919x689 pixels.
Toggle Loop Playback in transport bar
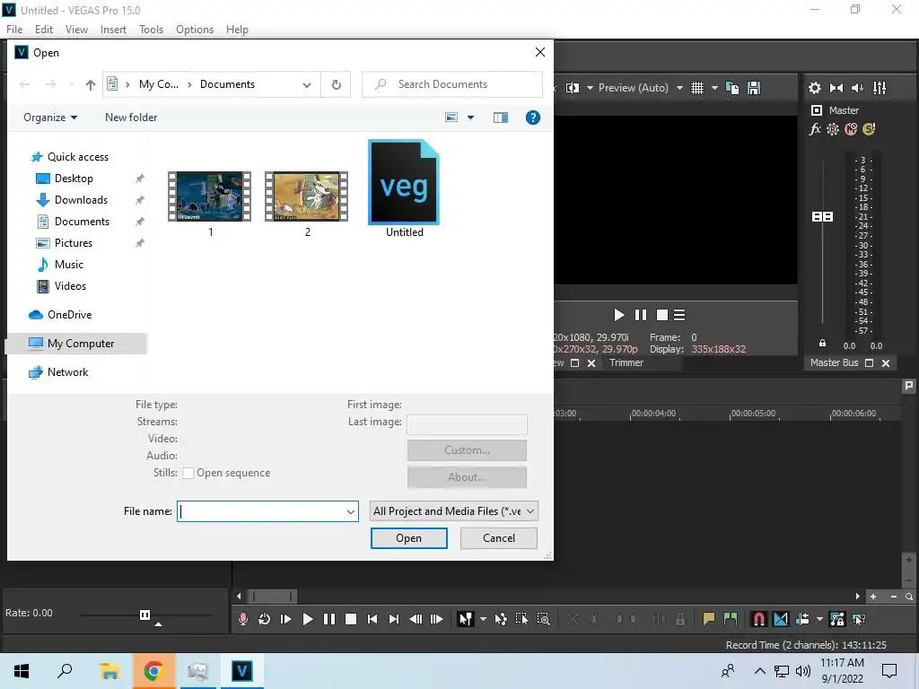click(x=265, y=619)
